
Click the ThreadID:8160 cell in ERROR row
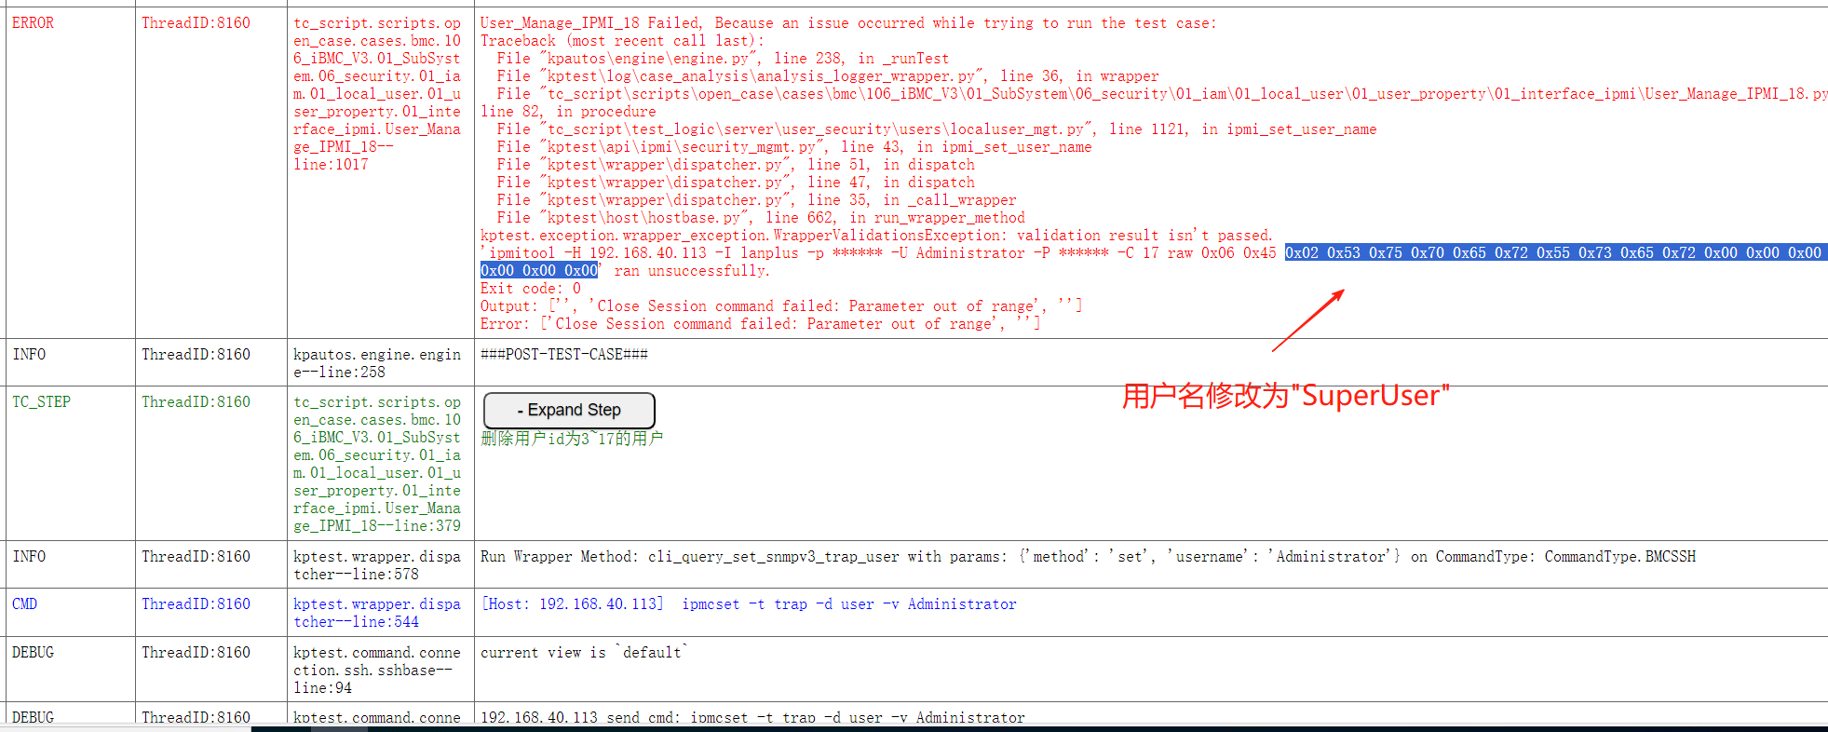pos(196,23)
